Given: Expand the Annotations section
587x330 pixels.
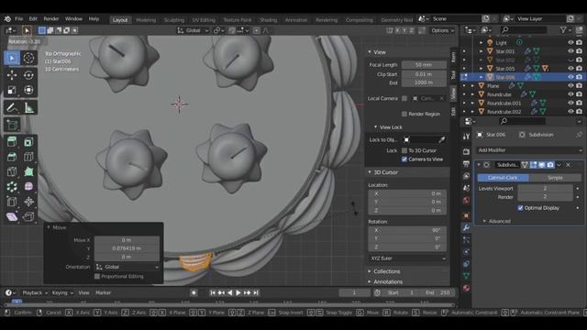Looking at the screenshot, I should click(370, 281).
